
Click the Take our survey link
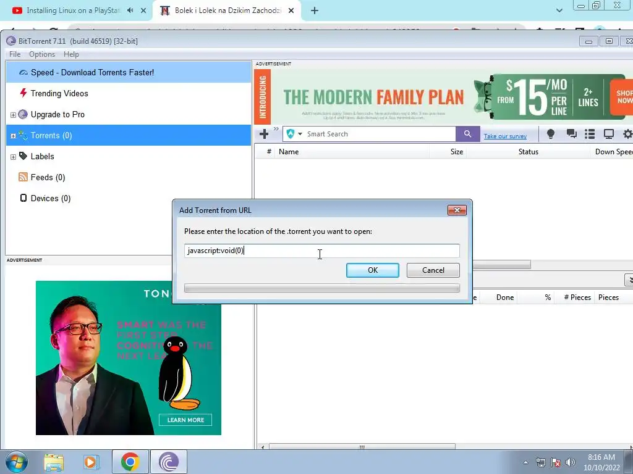(x=505, y=136)
